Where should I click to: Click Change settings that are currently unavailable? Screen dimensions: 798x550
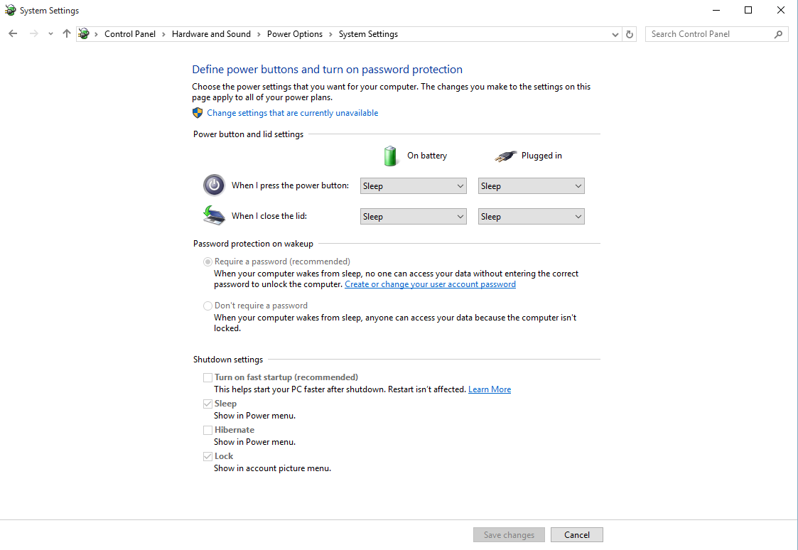[x=292, y=113]
